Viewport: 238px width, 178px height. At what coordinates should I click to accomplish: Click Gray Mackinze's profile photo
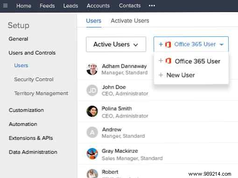[92, 154]
